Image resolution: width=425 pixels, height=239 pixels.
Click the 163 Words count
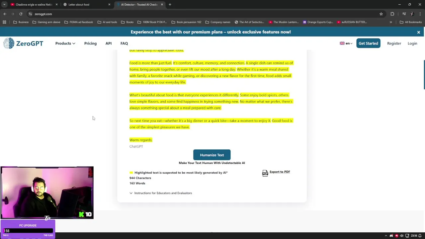pyautogui.click(x=137, y=183)
